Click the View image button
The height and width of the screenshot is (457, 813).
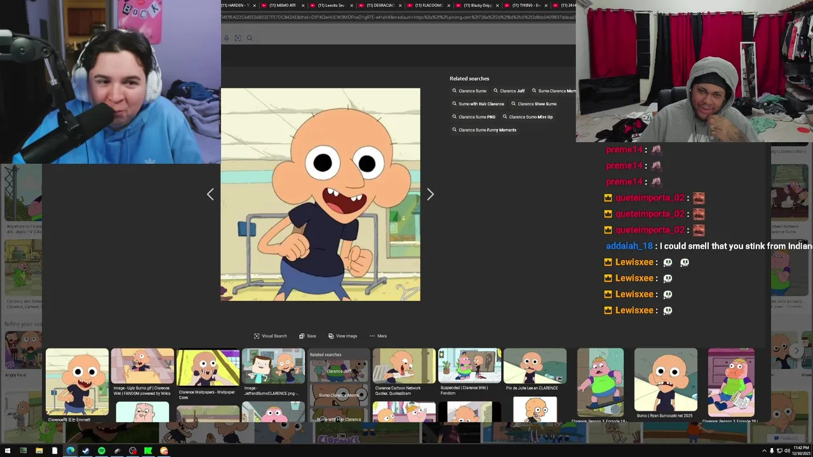pos(342,336)
